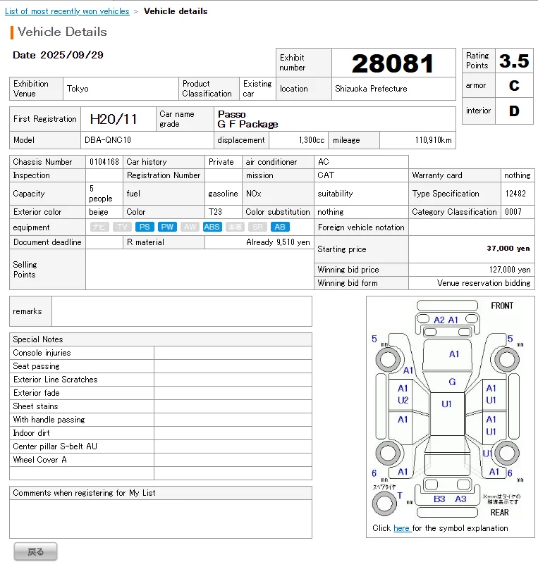Screen dimensions: 538x569
Task: Click the rear-right tire in damage diagram
Action: [505, 451]
